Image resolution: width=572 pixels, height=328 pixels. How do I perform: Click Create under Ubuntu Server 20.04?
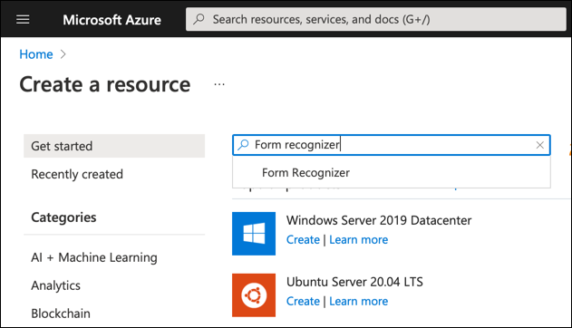tap(303, 302)
